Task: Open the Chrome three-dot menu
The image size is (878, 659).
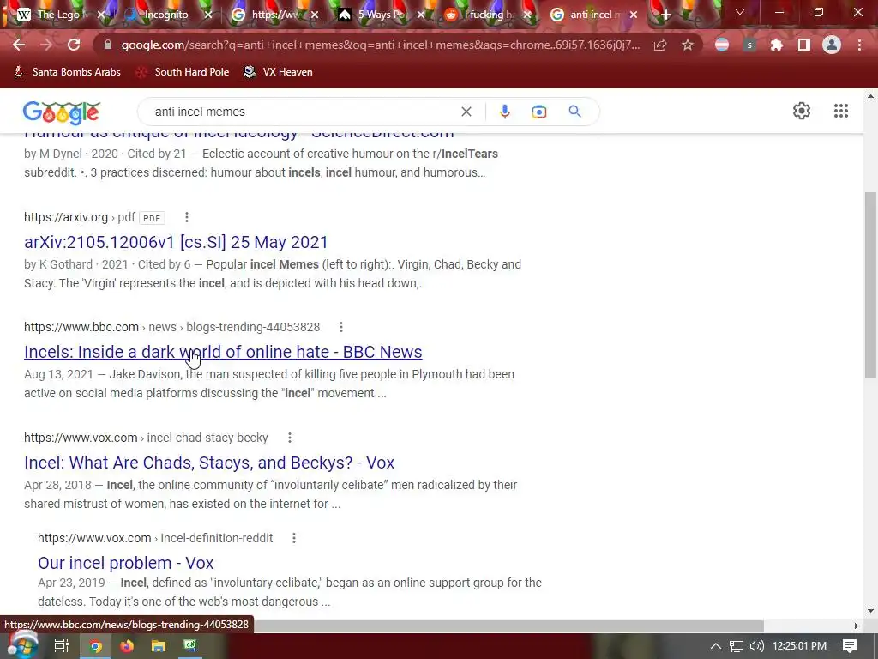Action: 859,45
